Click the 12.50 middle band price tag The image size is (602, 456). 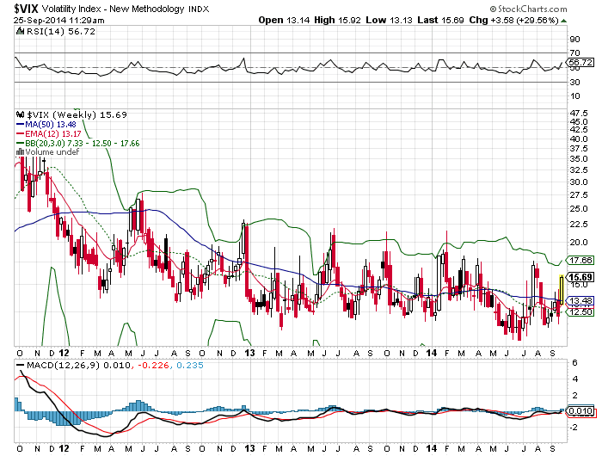(580, 312)
